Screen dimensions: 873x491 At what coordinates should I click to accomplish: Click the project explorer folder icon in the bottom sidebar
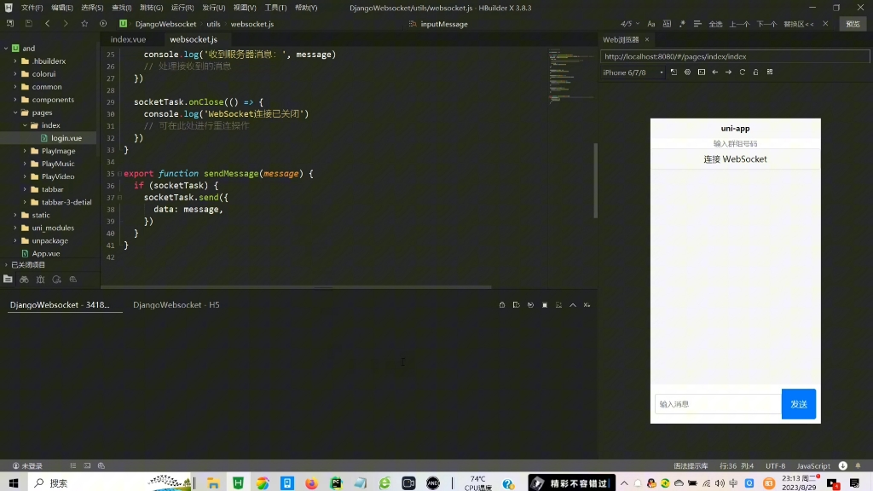(8, 280)
